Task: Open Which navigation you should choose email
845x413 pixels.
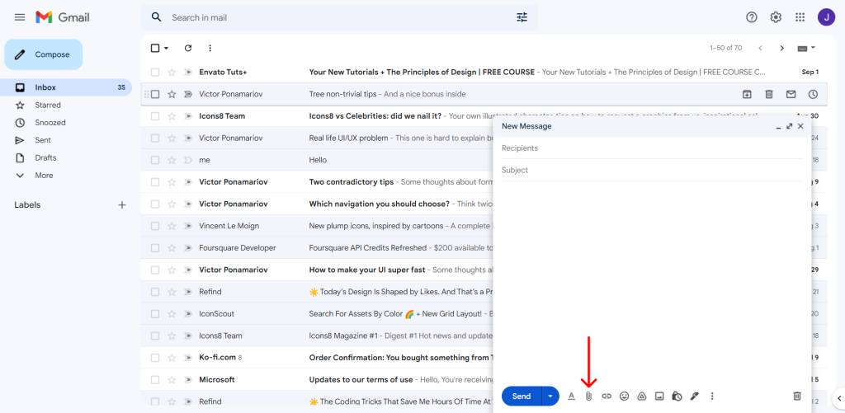Action: point(317,204)
